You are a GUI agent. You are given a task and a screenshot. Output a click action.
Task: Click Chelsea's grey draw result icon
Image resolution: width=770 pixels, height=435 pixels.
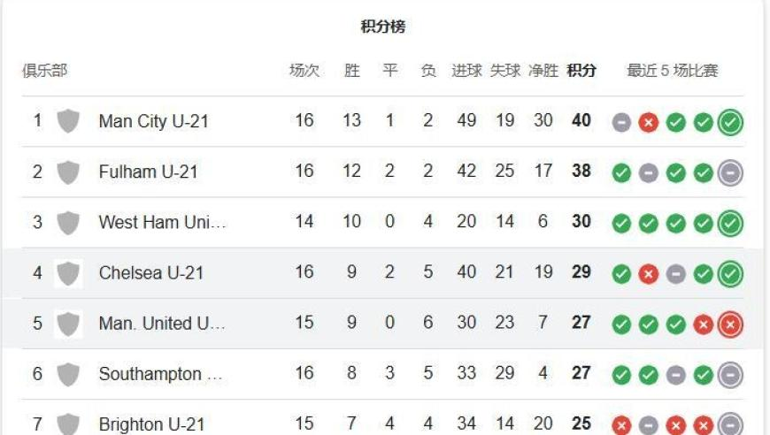[x=675, y=274]
